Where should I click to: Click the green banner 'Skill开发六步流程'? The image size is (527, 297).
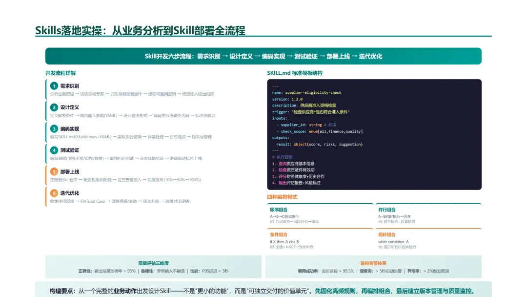263,56
